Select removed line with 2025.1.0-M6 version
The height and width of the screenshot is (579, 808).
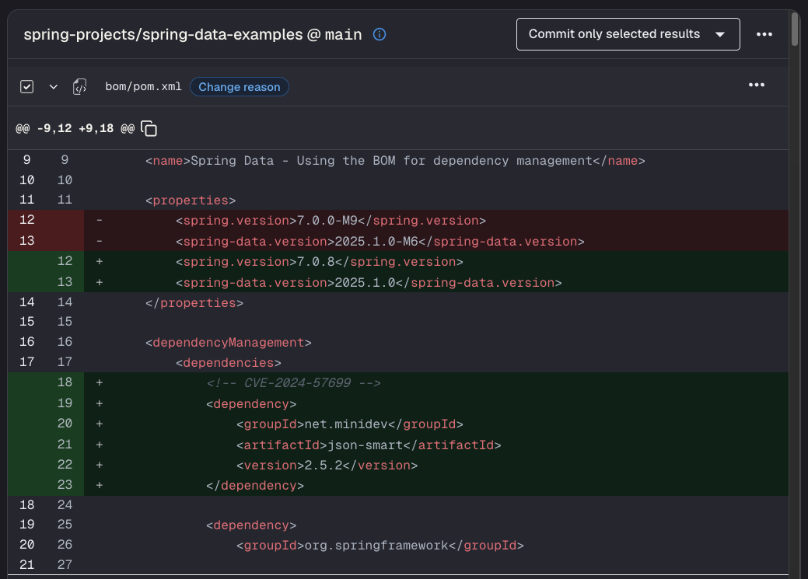click(398, 241)
